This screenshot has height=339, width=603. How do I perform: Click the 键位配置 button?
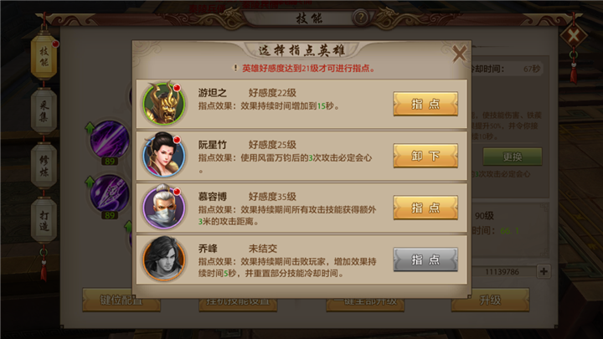[121, 300]
